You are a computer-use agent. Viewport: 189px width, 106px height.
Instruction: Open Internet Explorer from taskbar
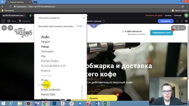click(x=11, y=103)
